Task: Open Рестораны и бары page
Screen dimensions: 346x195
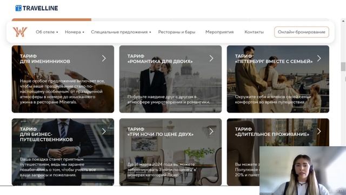Action: (x=177, y=32)
